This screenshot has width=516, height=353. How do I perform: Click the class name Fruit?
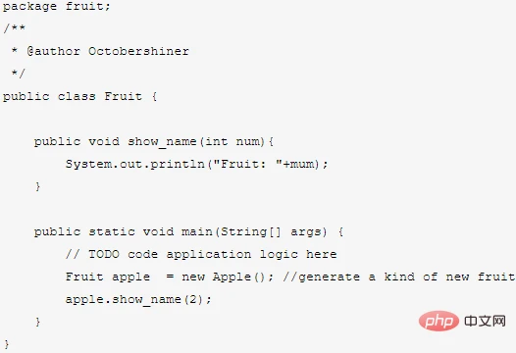(123, 96)
